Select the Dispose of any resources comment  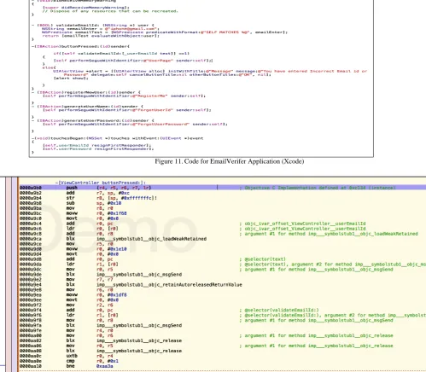110,11
